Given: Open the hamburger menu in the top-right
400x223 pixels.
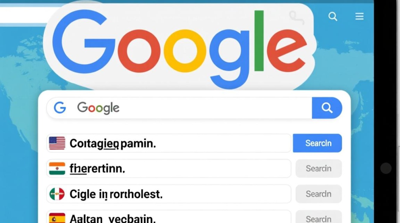Looking at the screenshot, I should coord(360,16).
